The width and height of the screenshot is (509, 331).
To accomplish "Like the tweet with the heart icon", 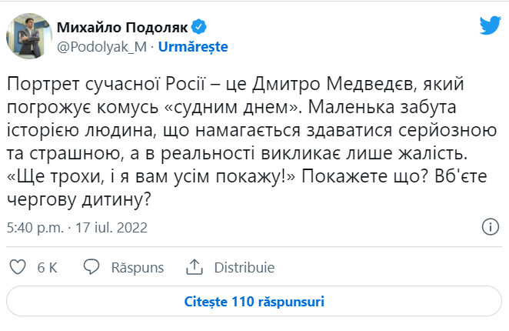I will pos(17,267).
